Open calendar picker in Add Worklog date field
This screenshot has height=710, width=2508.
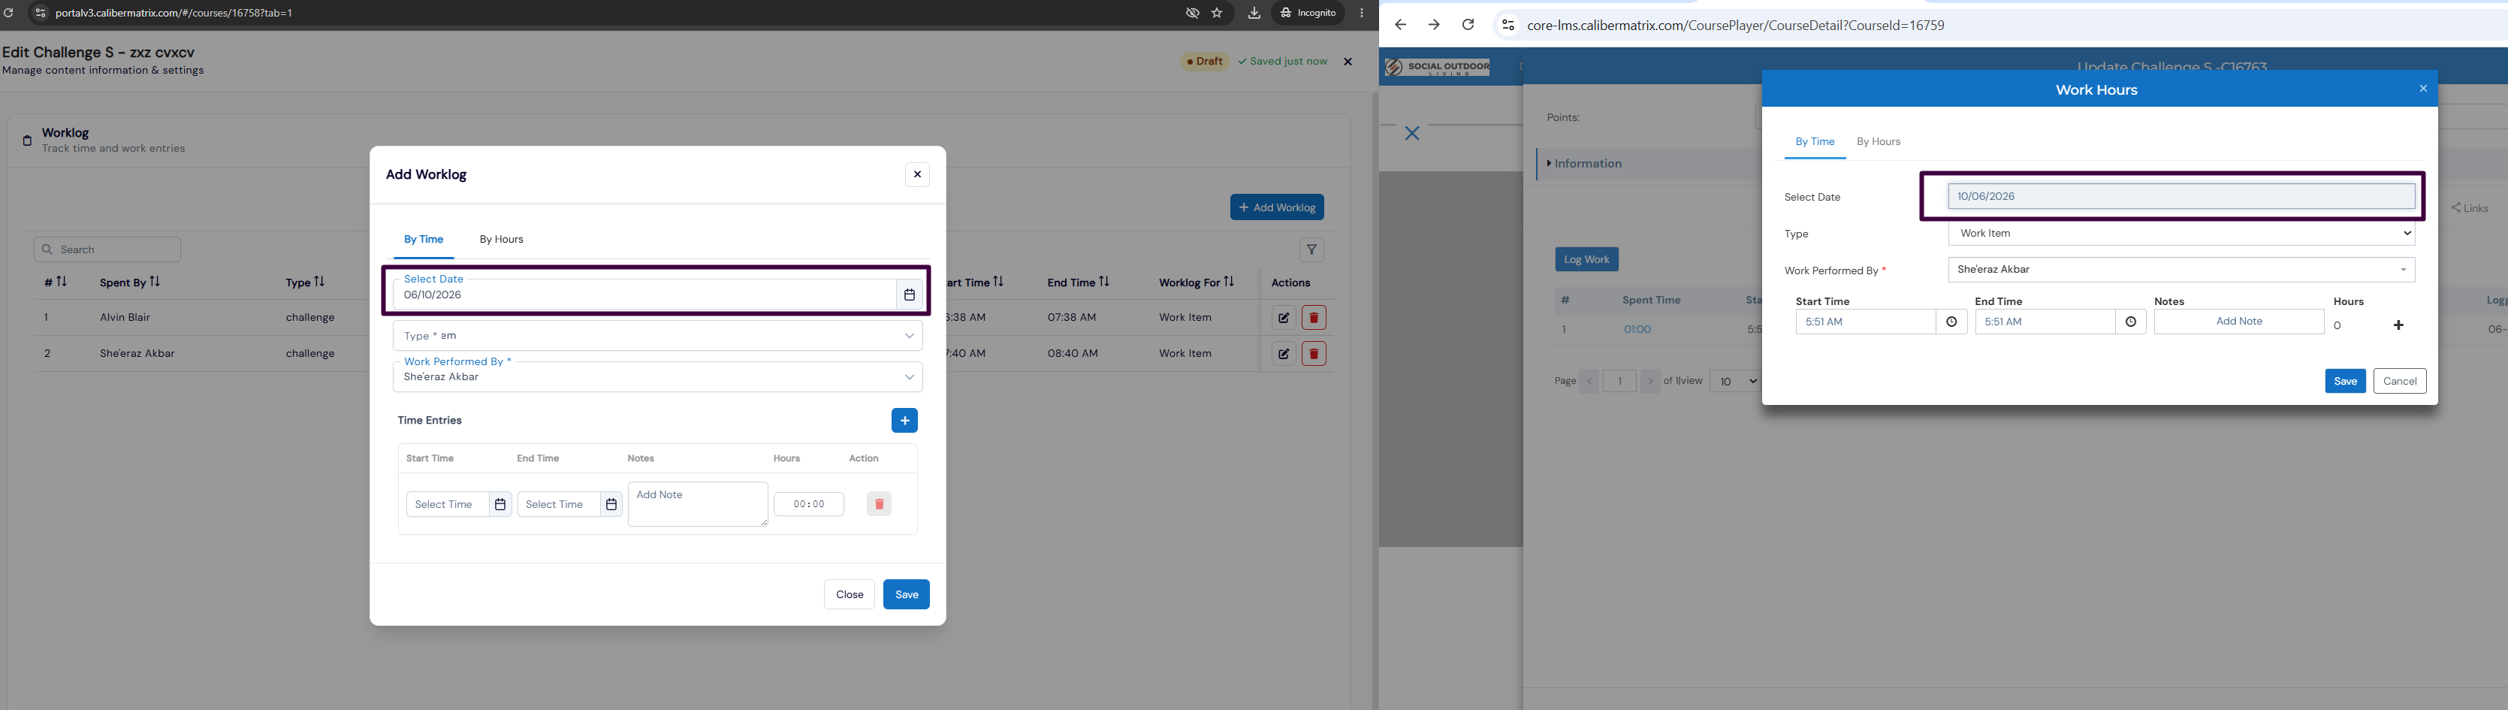910,295
